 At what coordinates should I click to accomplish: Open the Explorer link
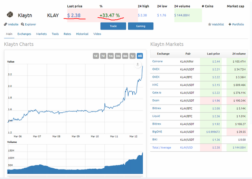[30, 24]
